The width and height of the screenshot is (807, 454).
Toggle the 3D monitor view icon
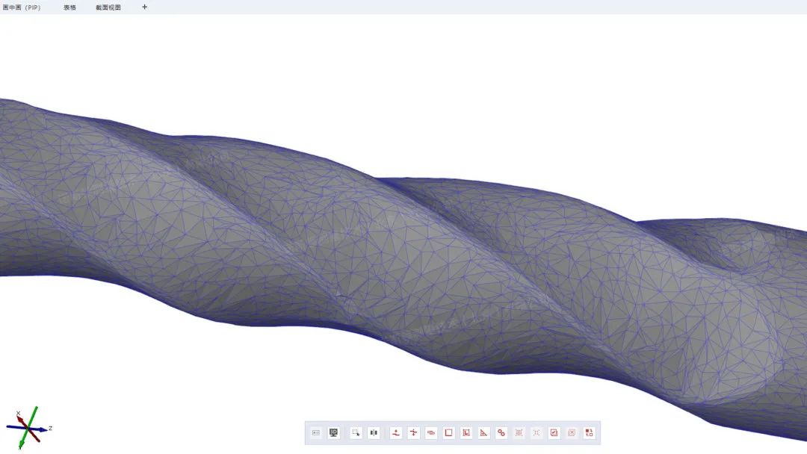334,432
